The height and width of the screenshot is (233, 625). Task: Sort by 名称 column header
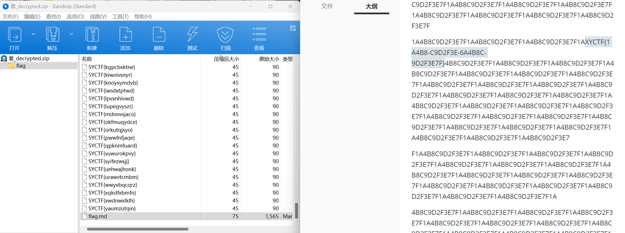click(87, 59)
